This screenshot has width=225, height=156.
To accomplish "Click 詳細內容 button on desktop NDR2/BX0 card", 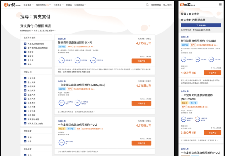I will click(x=141, y=103).
